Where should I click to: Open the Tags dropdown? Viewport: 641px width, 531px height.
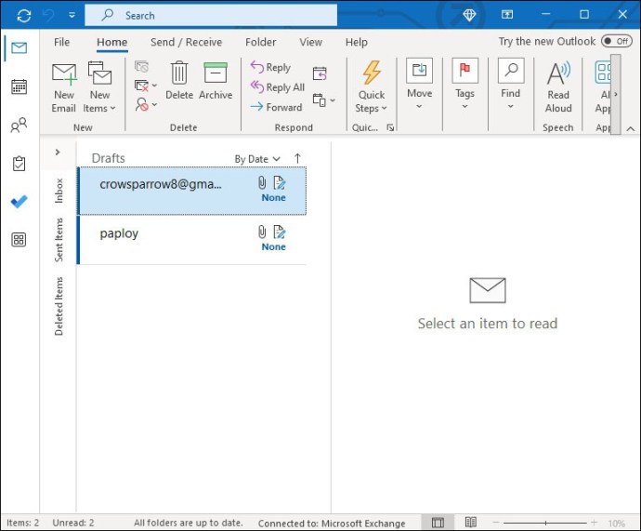click(x=464, y=85)
